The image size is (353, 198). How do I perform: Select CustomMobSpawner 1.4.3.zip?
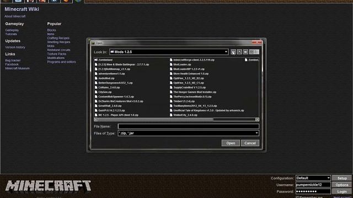[114, 97]
